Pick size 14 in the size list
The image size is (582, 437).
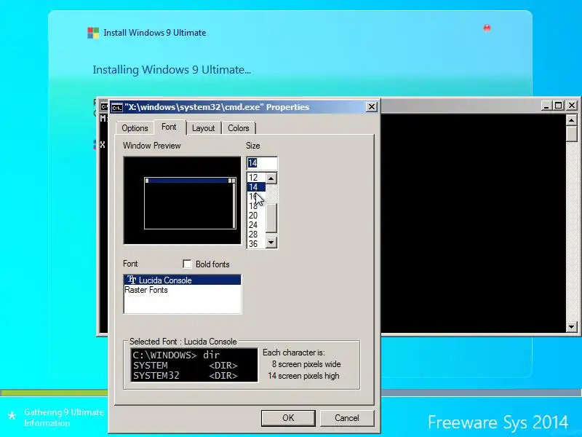click(256, 187)
